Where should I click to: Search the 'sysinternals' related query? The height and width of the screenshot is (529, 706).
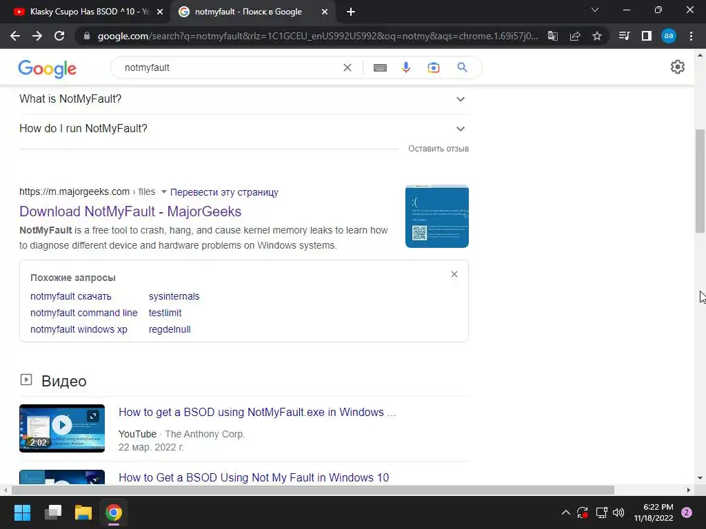point(174,296)
